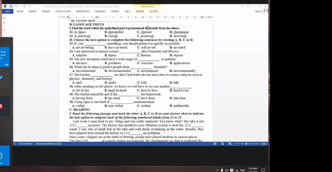332x172 pixels.
Task: Open the DESIGN tab beside INSERT
Action: [x=46, y=11]
